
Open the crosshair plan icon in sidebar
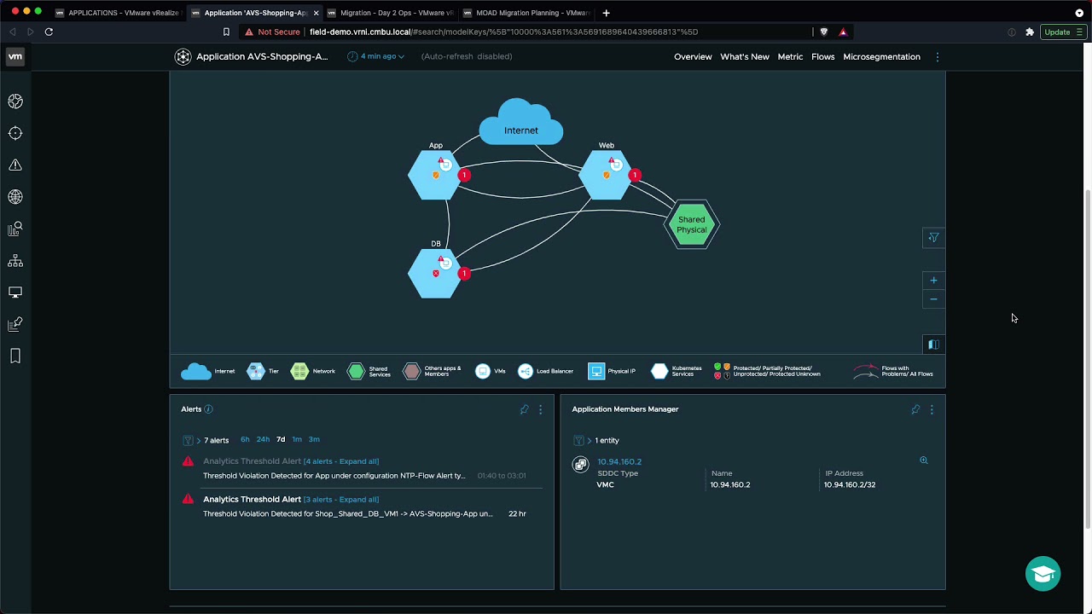(15, 133)
